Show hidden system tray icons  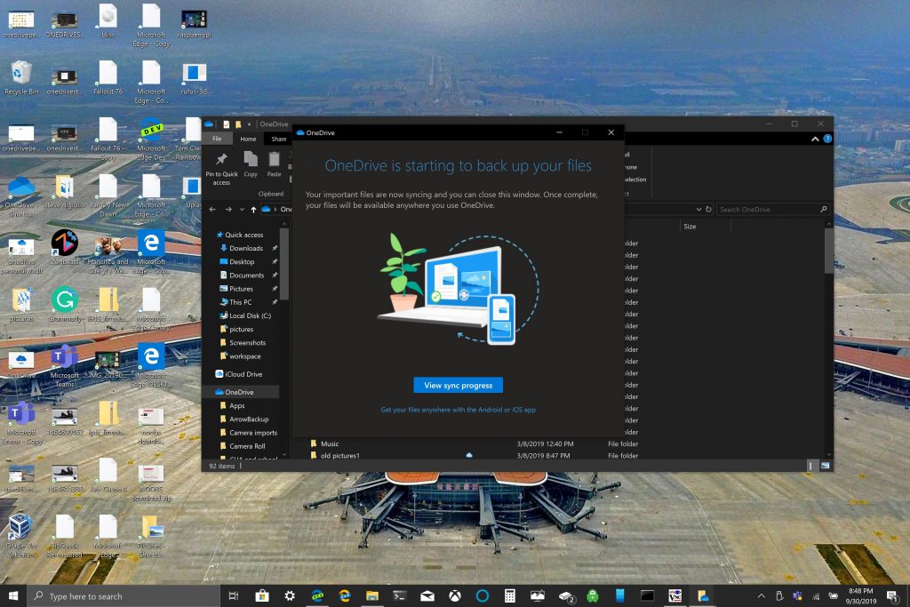pyautogui.click(x=762, y=595)
